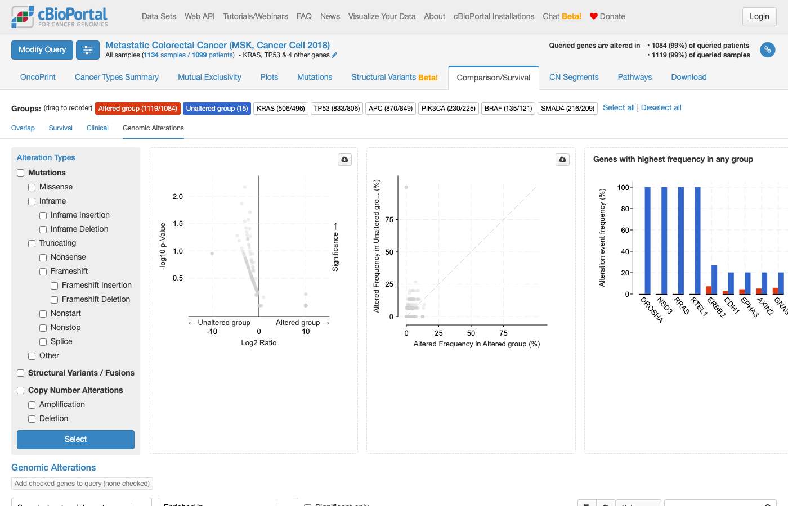Check the Missense checkbox

32,187
